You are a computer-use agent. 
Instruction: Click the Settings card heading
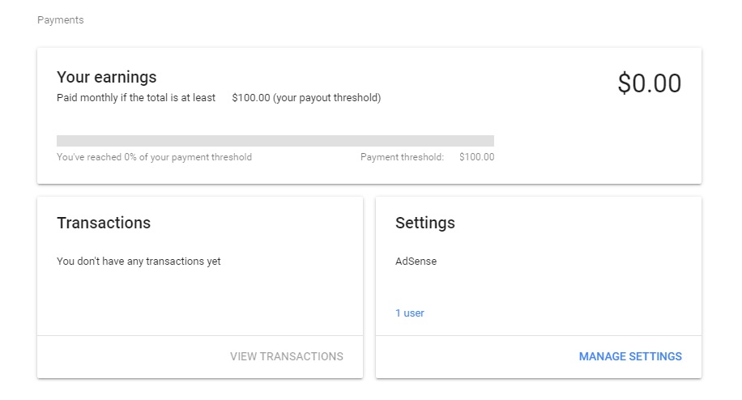tap(424, 223)
